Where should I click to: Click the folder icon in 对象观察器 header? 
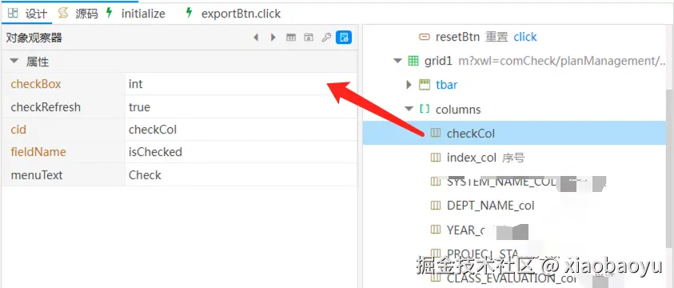[308, 38]
